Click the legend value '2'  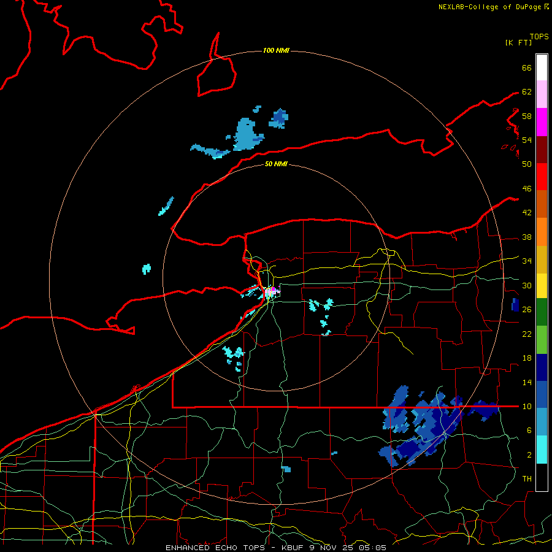coord(529,455)
